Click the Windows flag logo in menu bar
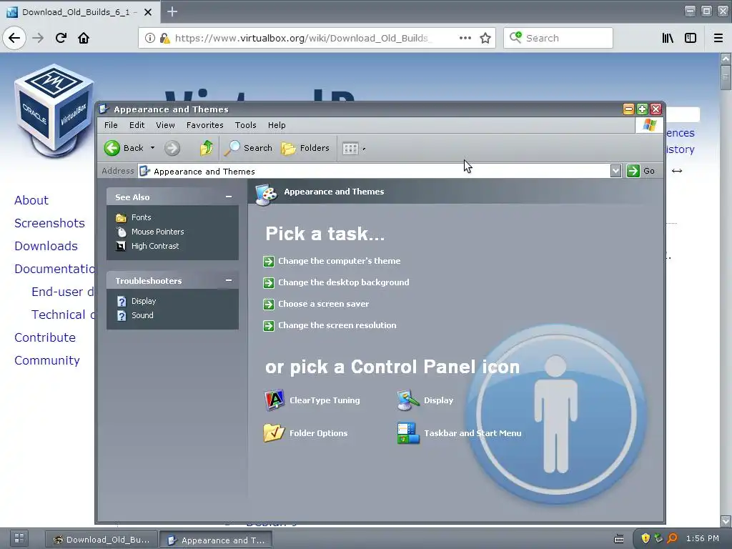The width and height of the screenshot is (732, 549). tap(649, 125)
